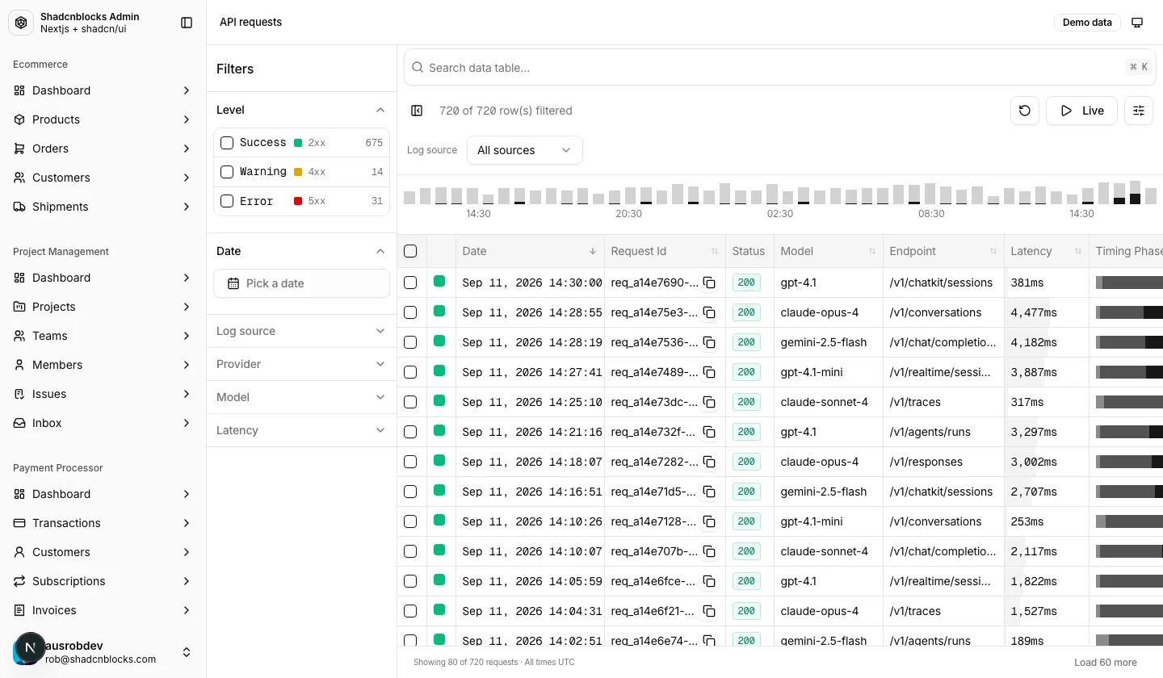Select the 14:30:00 gpt-4.1 row checkbox
Screen dimensions: 1163x678
[x=410, y=282]
